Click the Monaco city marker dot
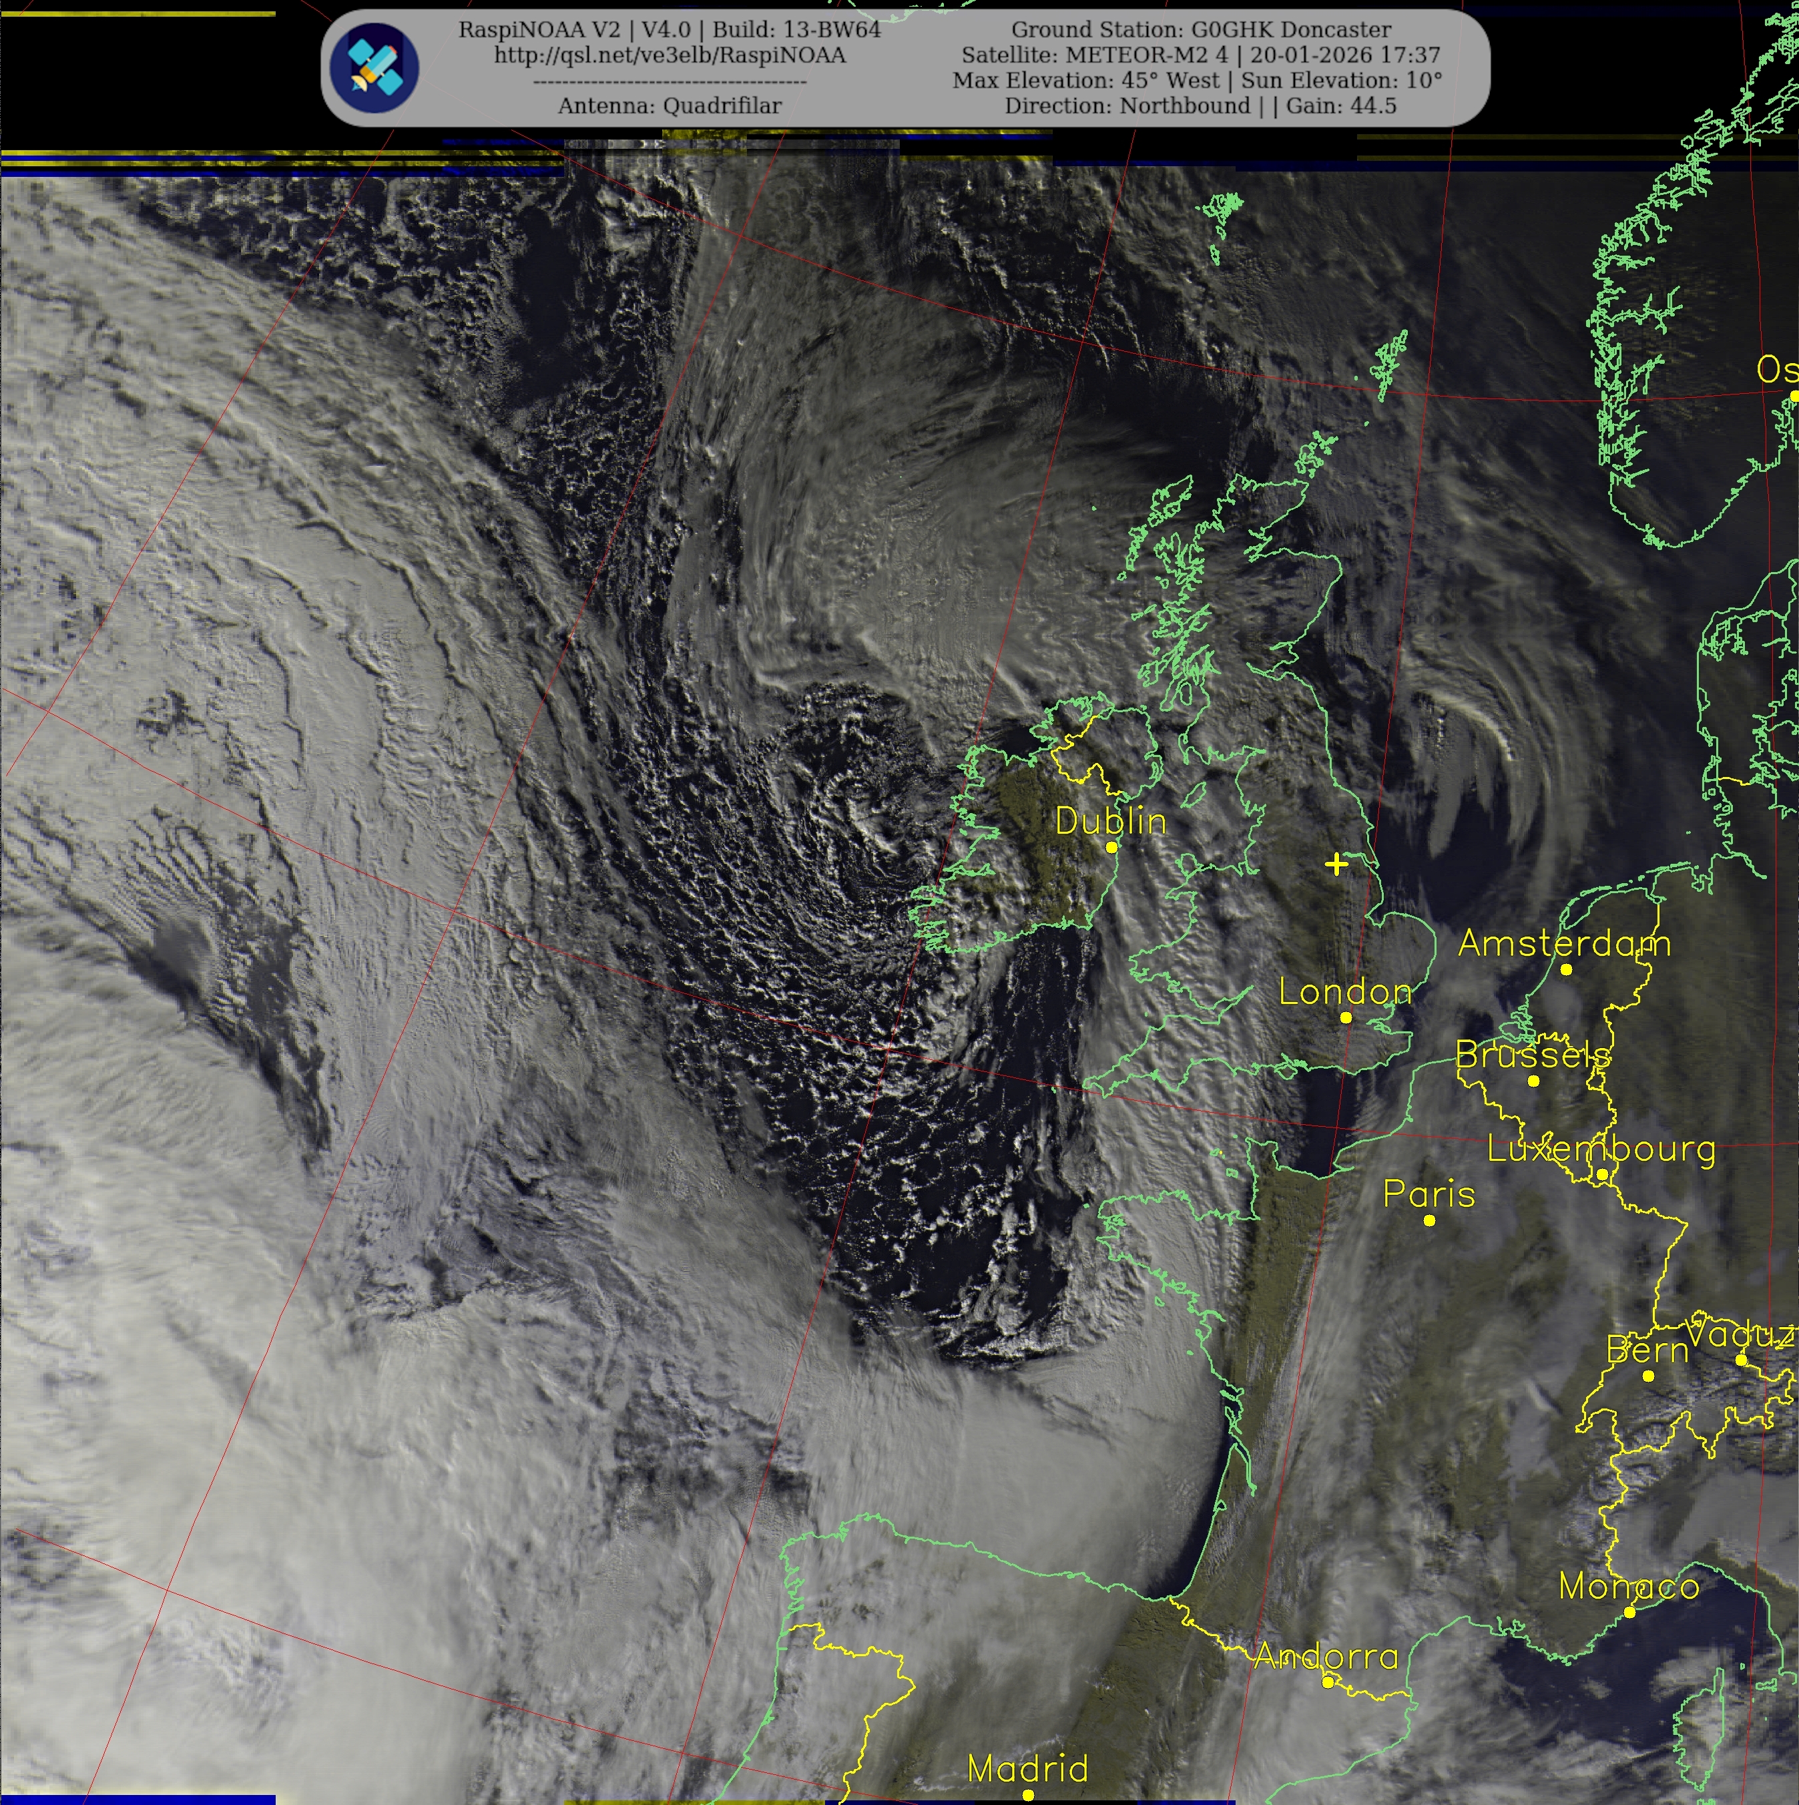The height and width of the screenshot is (1805, 1799). (x=1630, y=1613)
